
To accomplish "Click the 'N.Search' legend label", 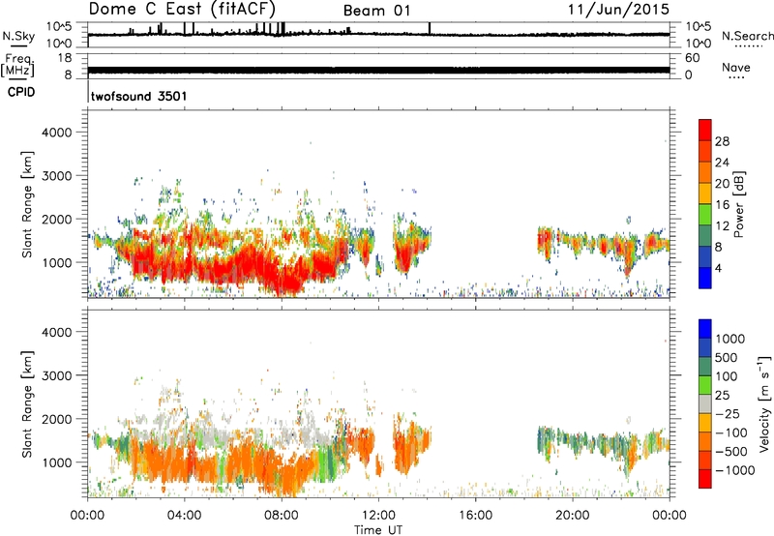I will click(747, 36).
